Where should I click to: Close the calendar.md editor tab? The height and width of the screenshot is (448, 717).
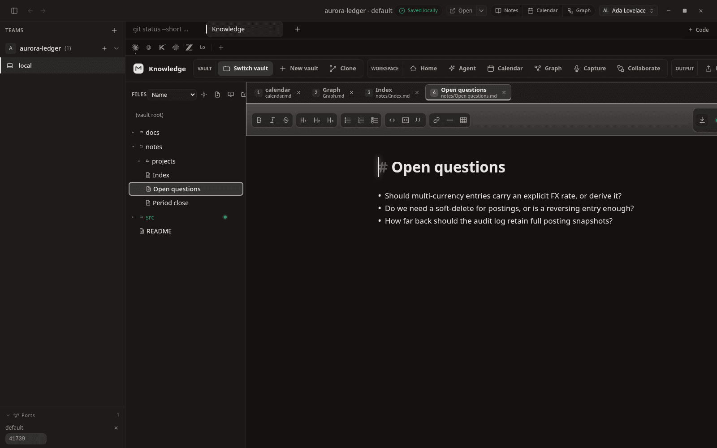[x=299, y=93]
